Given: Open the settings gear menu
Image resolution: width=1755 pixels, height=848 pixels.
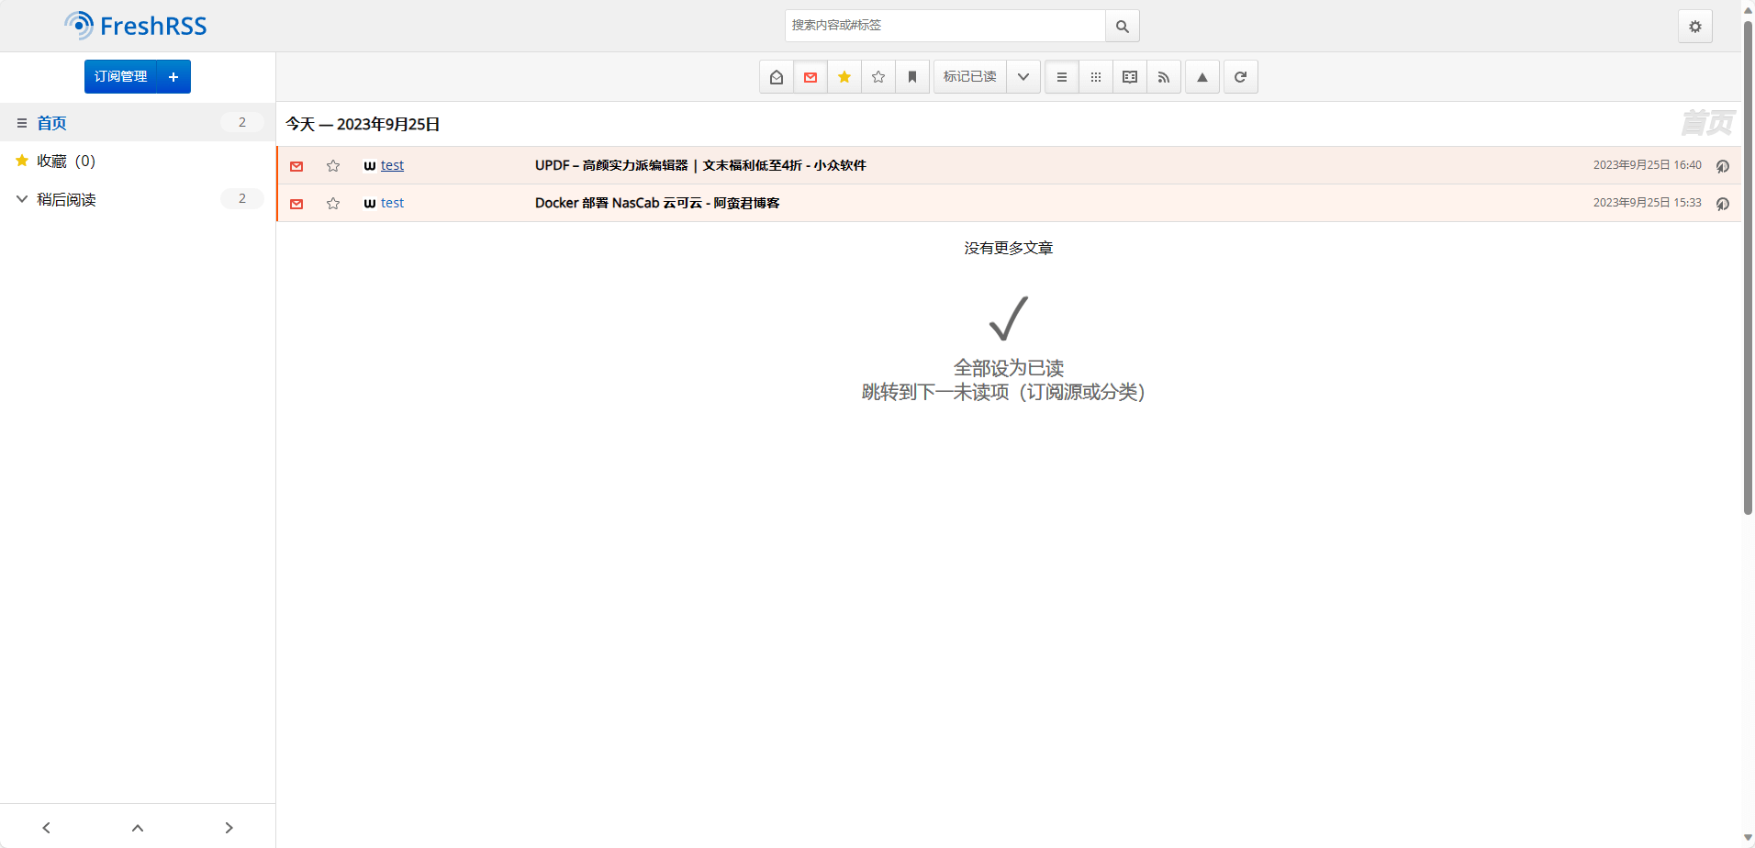Looking at the screenshot, I should [1694, 27].
